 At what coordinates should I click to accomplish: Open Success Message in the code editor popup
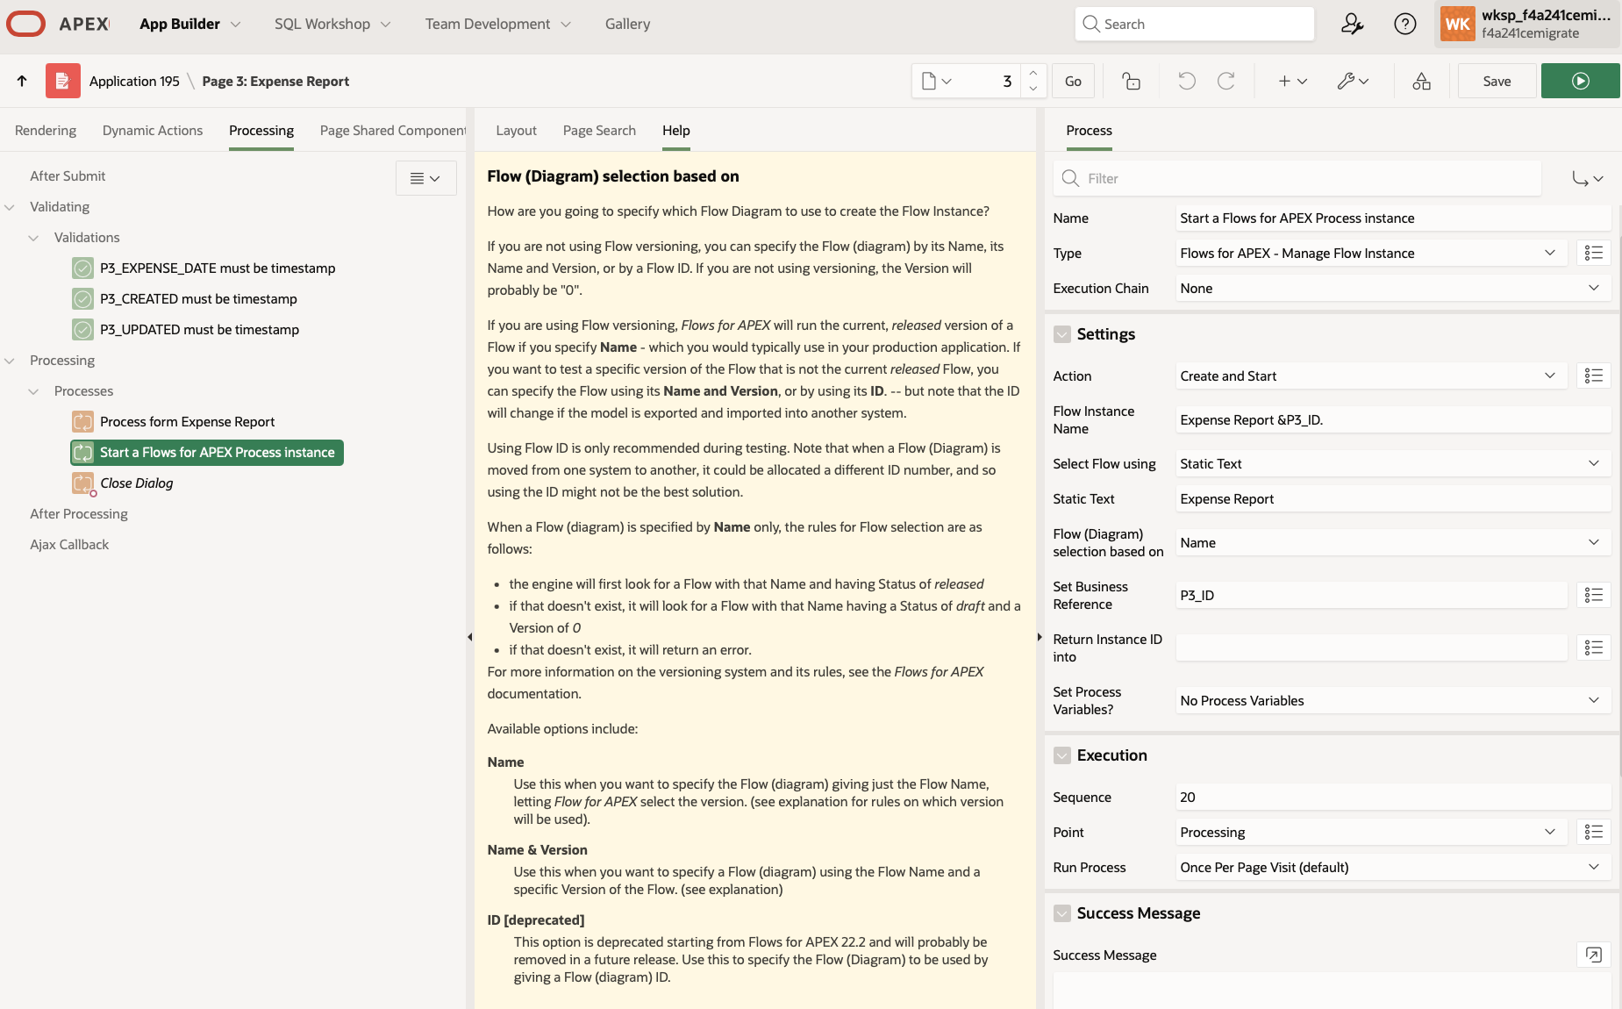point(1593,955)
